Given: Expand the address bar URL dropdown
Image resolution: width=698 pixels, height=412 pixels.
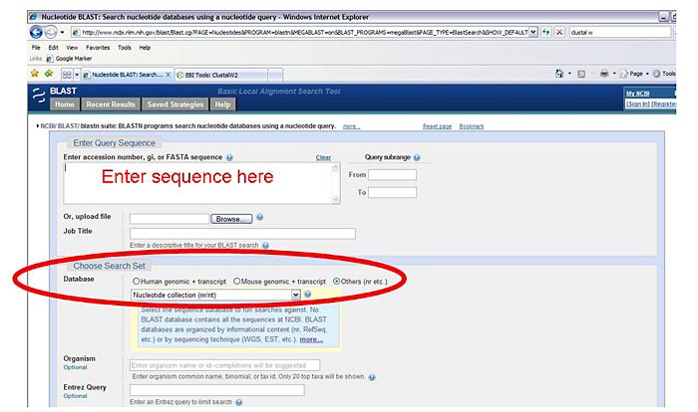Looking at the screenshot, I should (x=533, y=32).
